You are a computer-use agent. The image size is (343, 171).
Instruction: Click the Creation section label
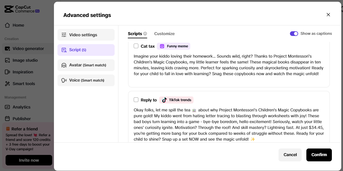11,39
